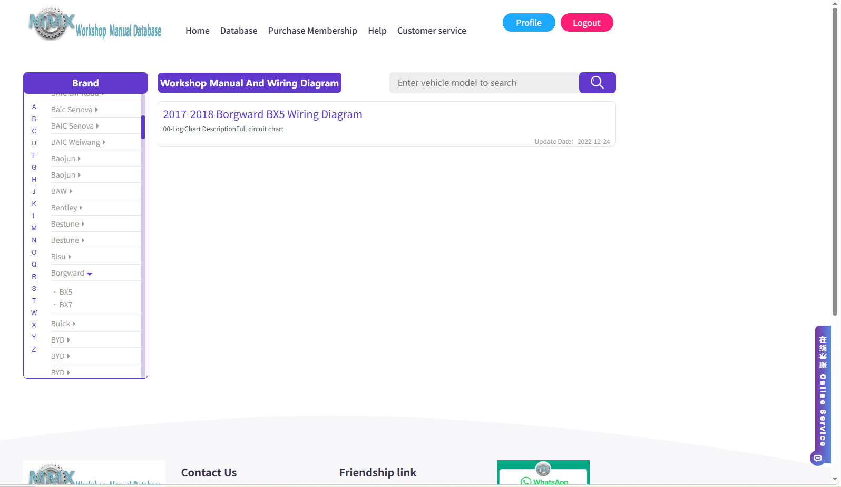Image resolution: width=841 pixels, height=487 pixels.
Task: Open the online service chat bubble icon
Action: [x=817, y=458]
